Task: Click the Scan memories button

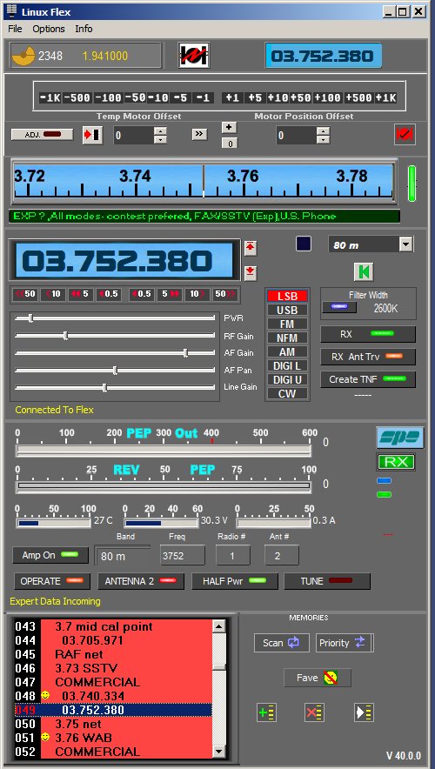Action: coord(282,643)
